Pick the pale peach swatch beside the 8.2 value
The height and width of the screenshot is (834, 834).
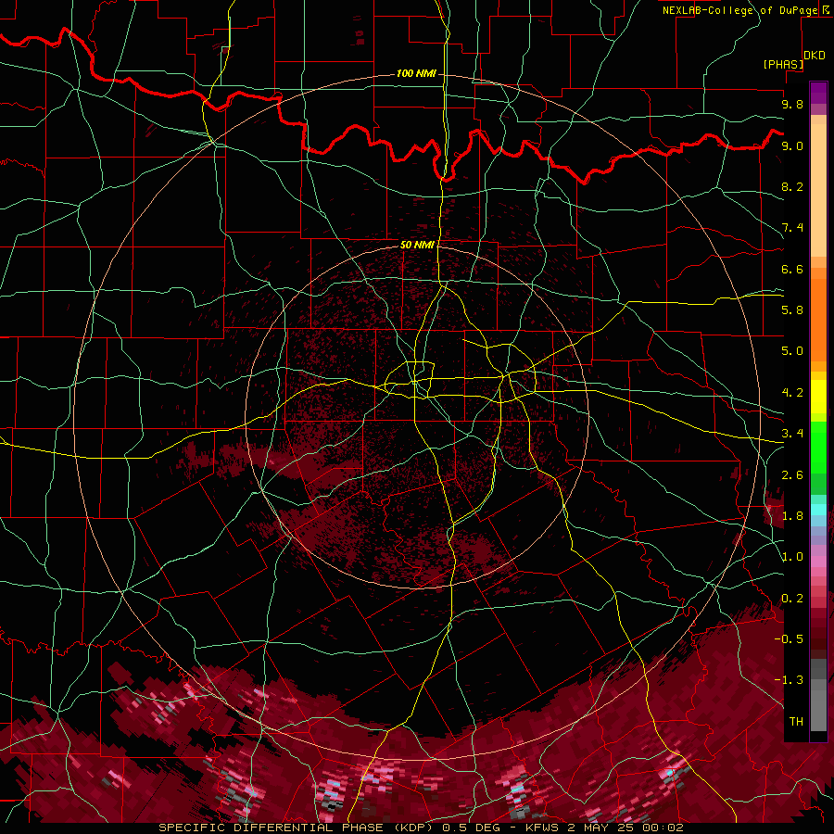click(x=818, y=190)
